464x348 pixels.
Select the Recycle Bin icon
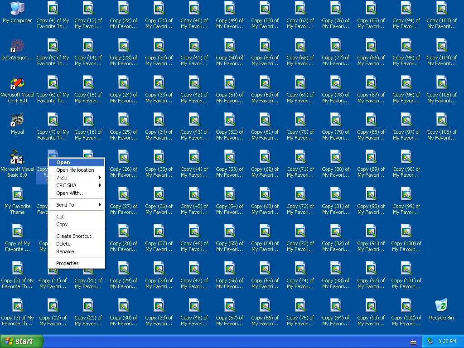click(x=441, y=306)
